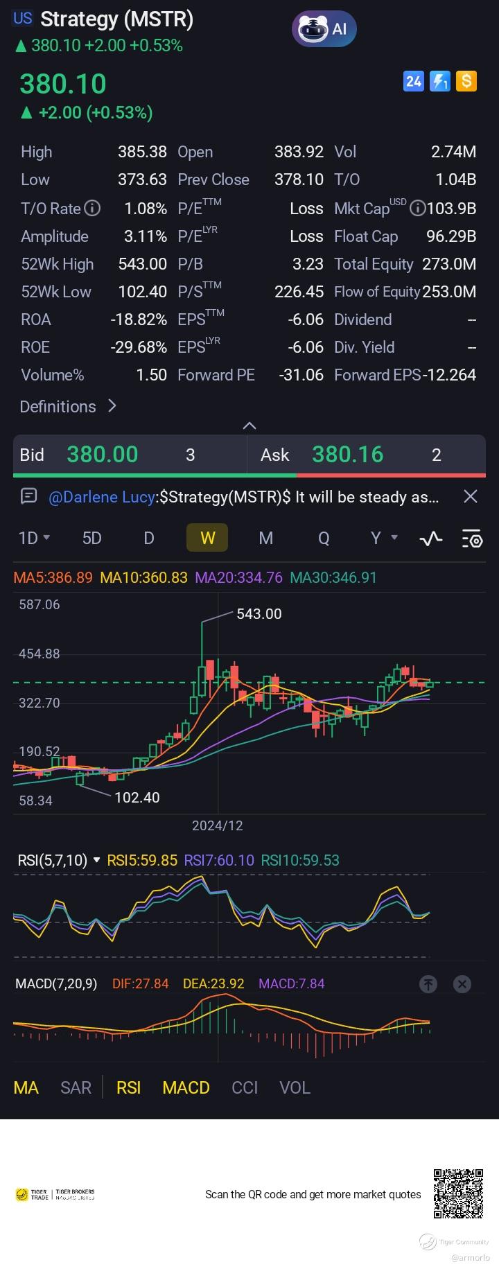Tap the 2024/12 date label
499x1269 pixels.
218,825
